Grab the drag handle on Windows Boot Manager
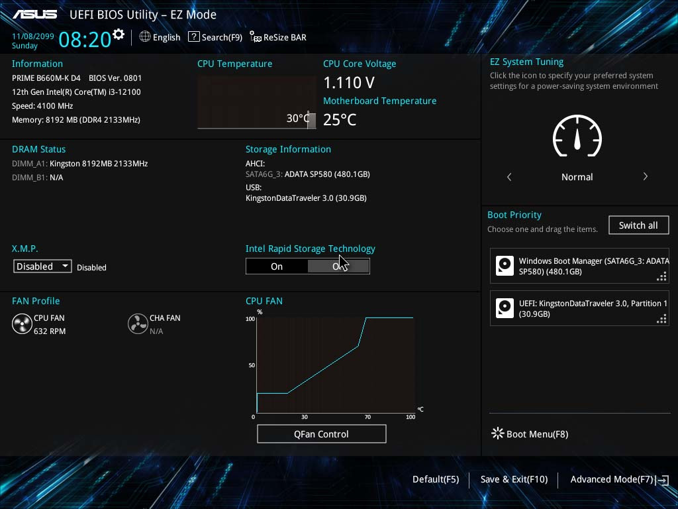This screenshot has width=678, height=509. coord(661,276)
